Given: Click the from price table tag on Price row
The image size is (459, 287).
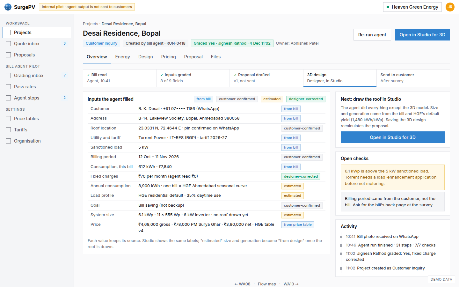Looking at the screenshot, I should (x=298, y=225).
